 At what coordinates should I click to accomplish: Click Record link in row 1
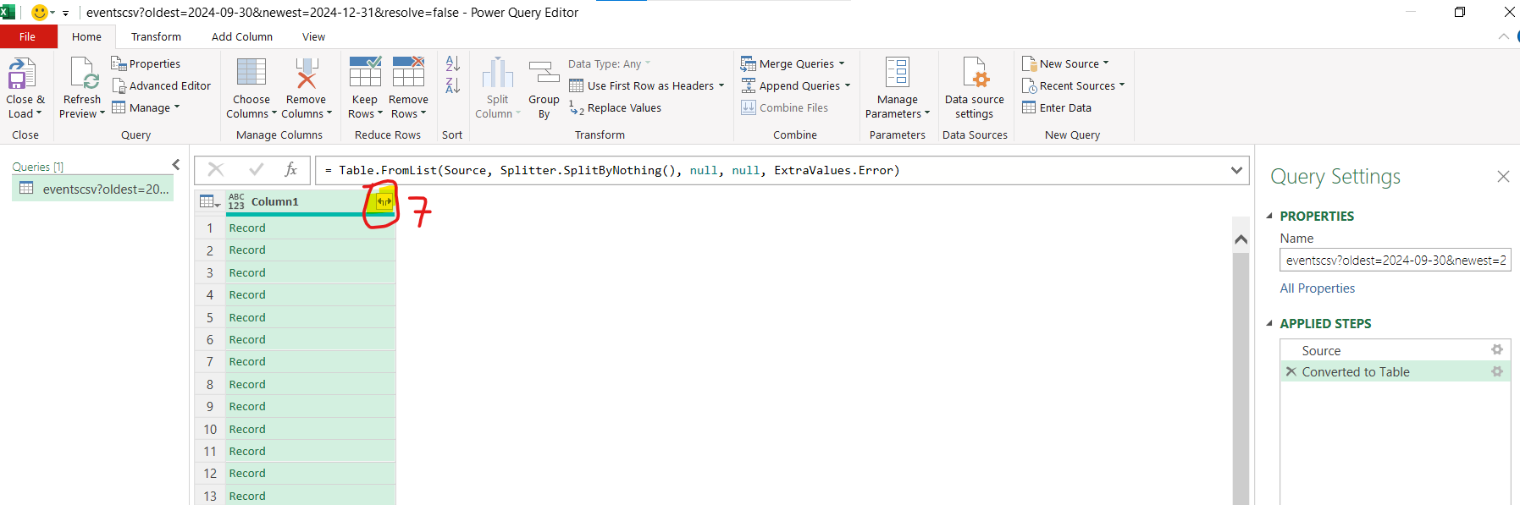click(x=247, y=228)
